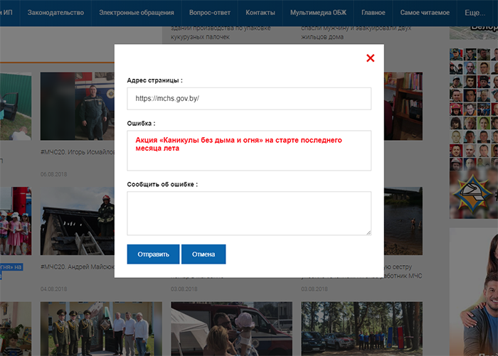Click the Отправить button
This screenshot has height=356, width=498.
[x=153, y=254]
